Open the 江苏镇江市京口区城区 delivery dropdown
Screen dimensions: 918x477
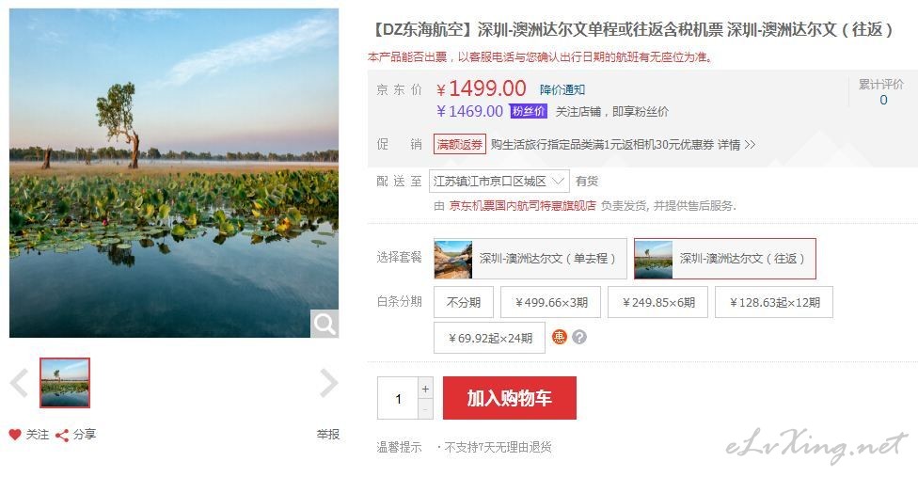[x=499, y=182]
